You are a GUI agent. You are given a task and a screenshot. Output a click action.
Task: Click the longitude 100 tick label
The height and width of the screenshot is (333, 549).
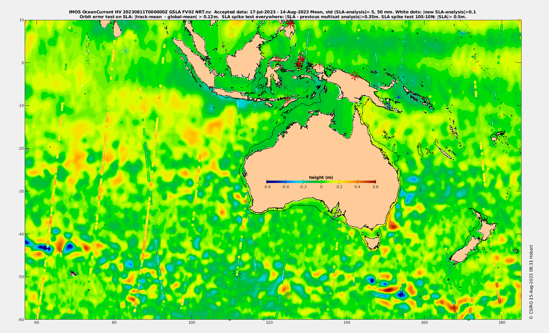192,323
